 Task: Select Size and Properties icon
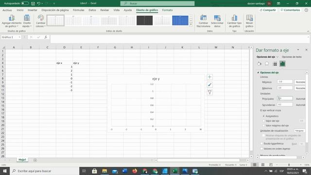(275, 64)
